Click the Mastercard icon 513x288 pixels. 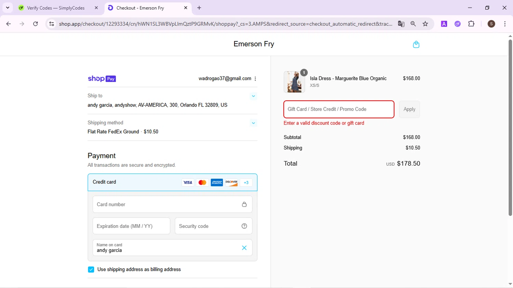tap(202, 182)
